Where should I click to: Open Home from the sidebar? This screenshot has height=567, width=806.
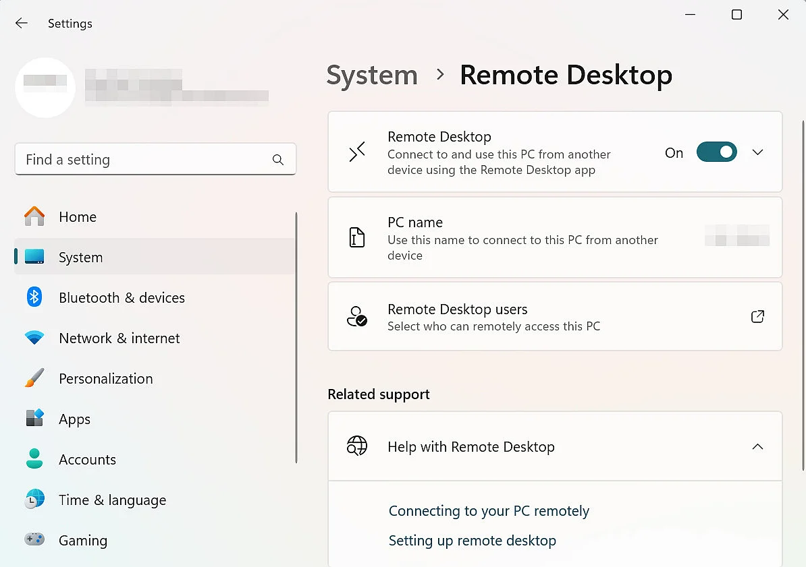click(x=154, y=216)
